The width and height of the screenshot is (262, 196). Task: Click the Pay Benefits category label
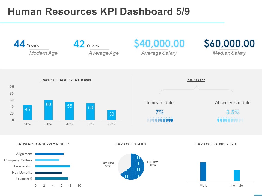(22, 172)
